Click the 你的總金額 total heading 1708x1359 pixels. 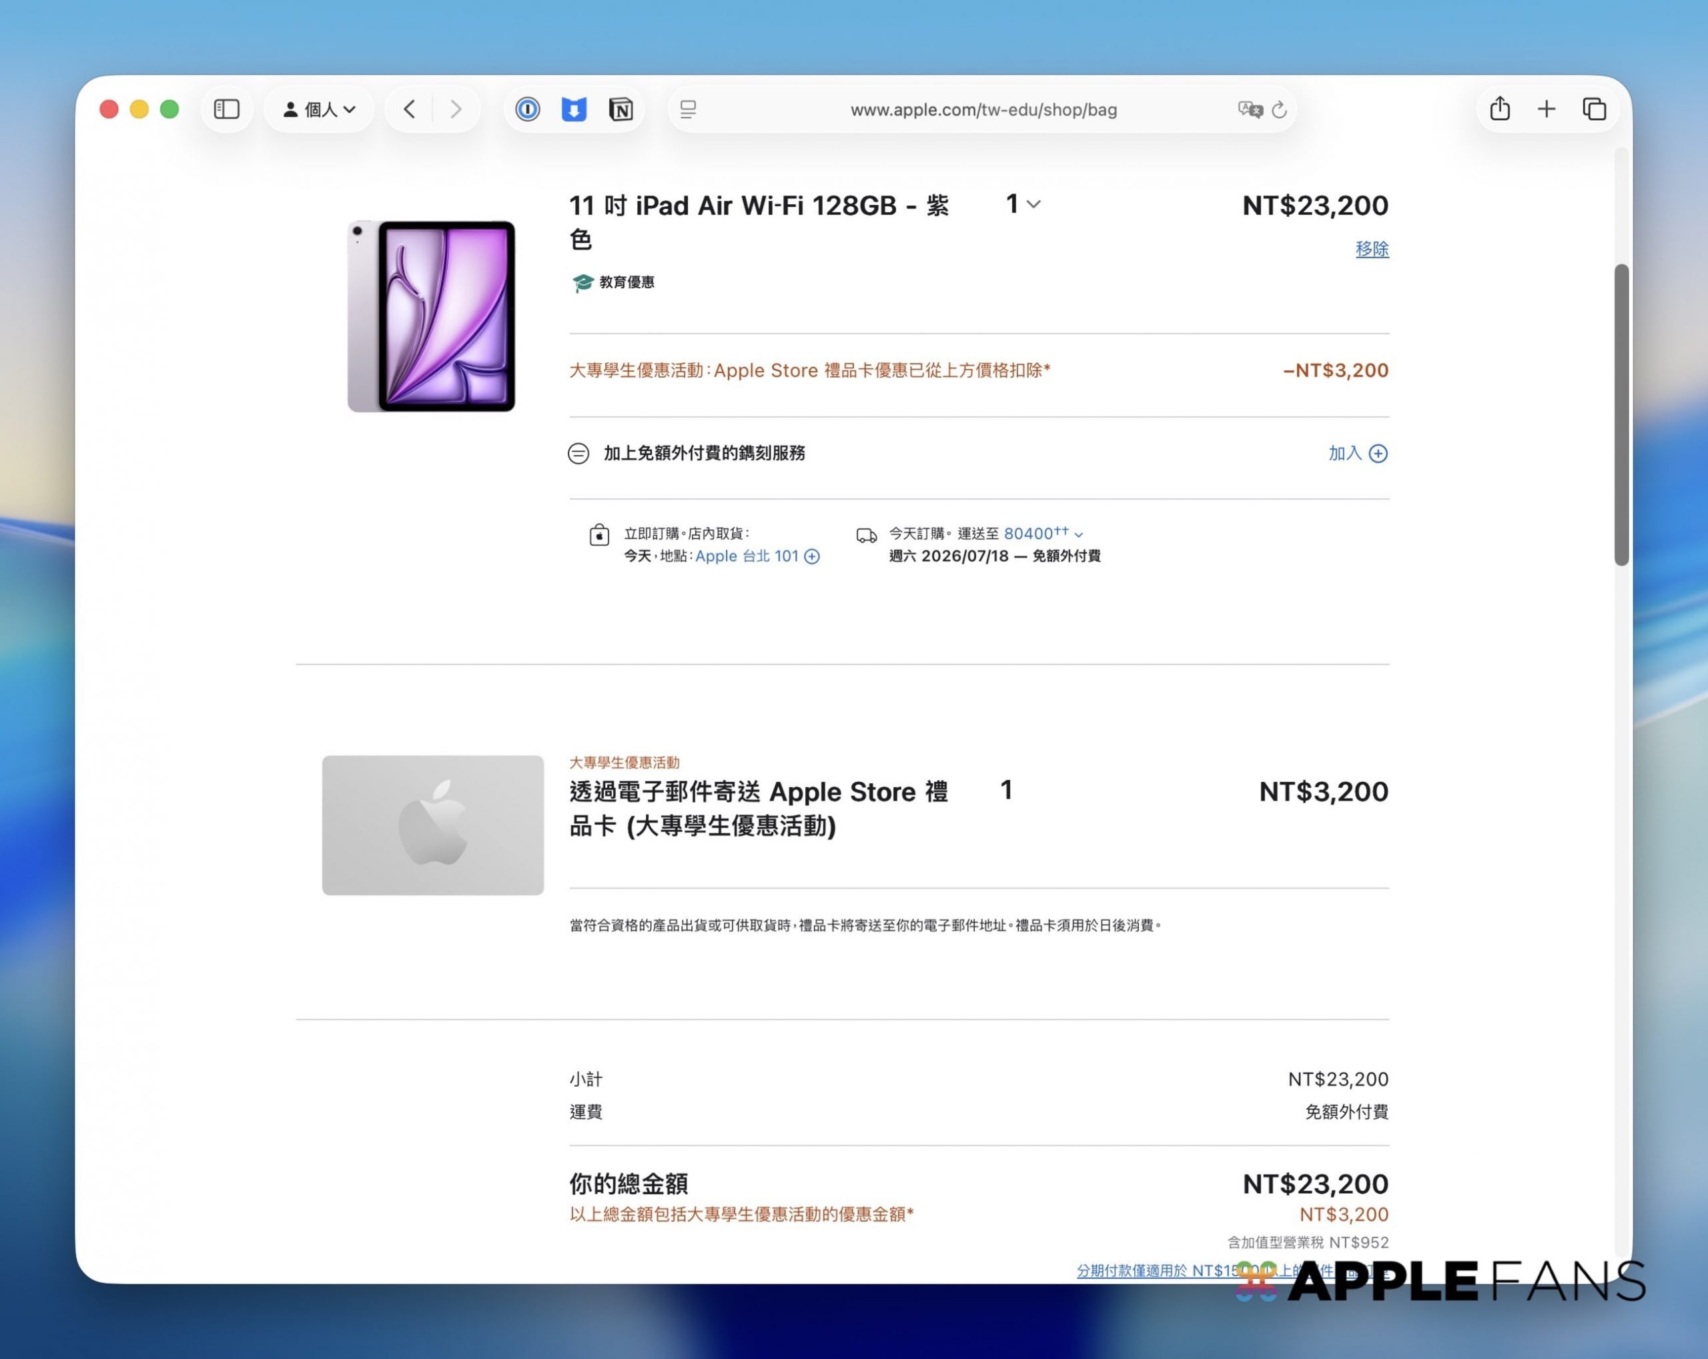click(x=629, y=1184)
